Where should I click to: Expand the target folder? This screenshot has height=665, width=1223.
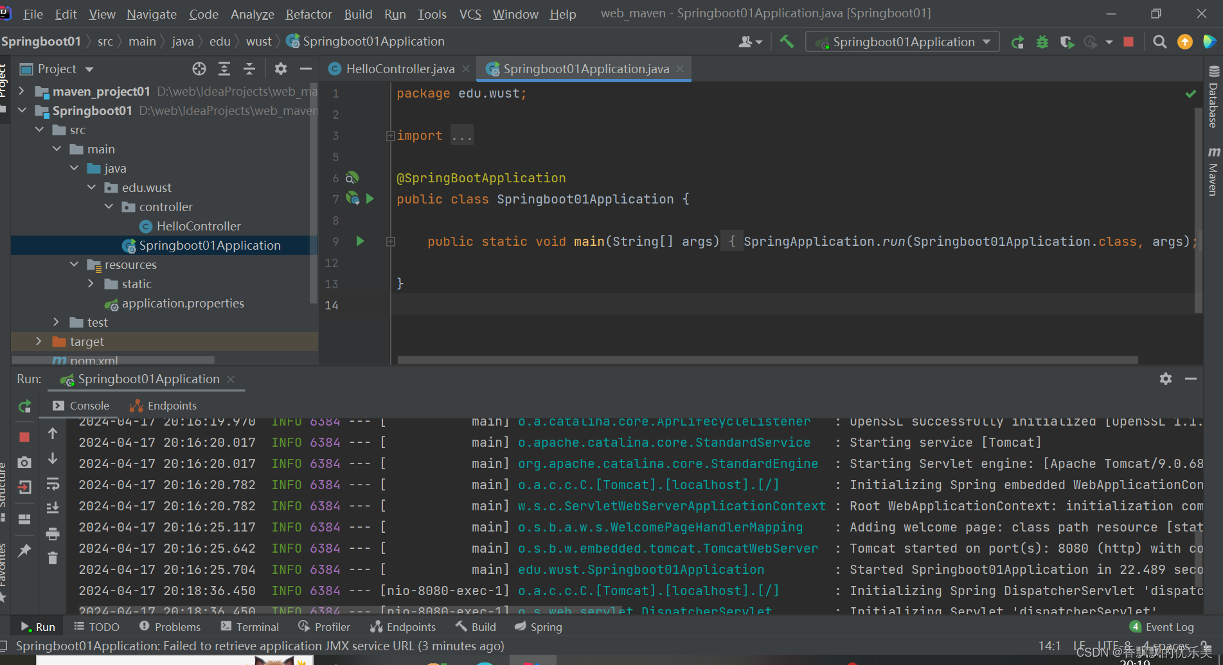[x=39, y=341]
